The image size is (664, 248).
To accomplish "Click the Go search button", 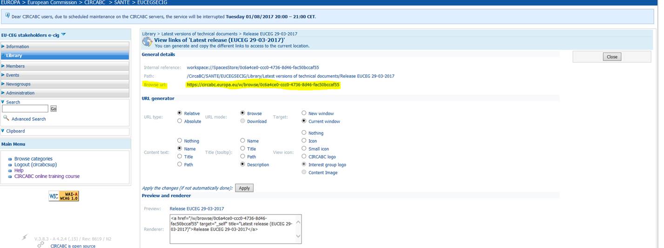I will (x=54, y=108).
